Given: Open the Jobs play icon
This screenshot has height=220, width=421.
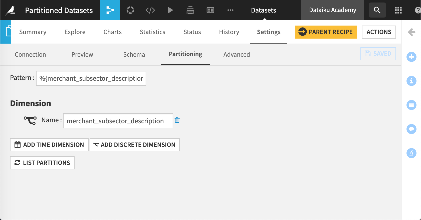Looking at the screenshot, I should pyautogui.click(x=170, y=10).
